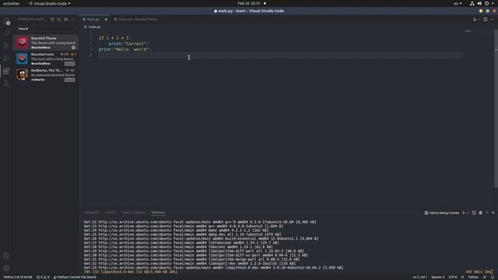The width and height of the screenshot is (498, 280).
Task: Open the volume icon in top bar
Action: click(x=479, y=3)
